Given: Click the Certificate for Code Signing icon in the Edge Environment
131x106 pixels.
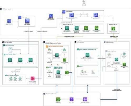Looking at the screenshot, I should 109,55.
